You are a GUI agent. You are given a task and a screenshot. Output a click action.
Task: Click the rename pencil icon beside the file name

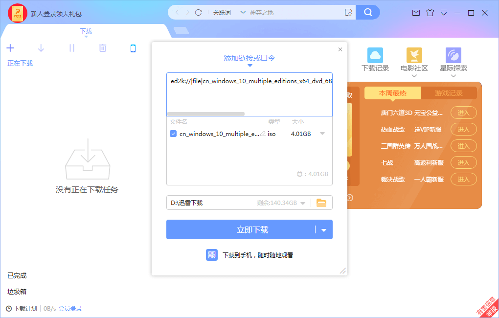coord(263,134)
